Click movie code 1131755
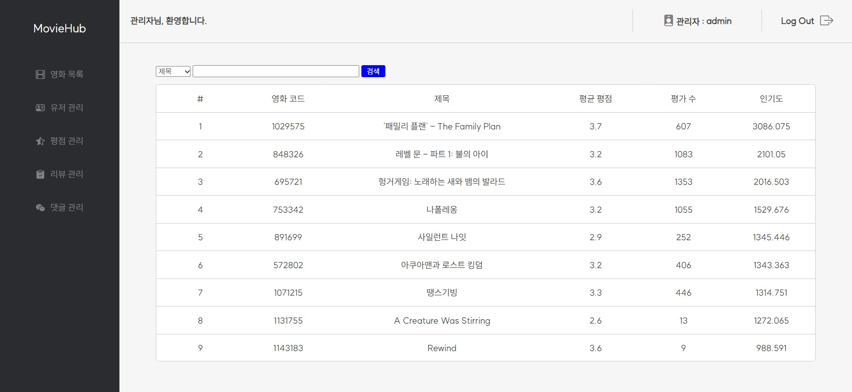 coord(288,321)
